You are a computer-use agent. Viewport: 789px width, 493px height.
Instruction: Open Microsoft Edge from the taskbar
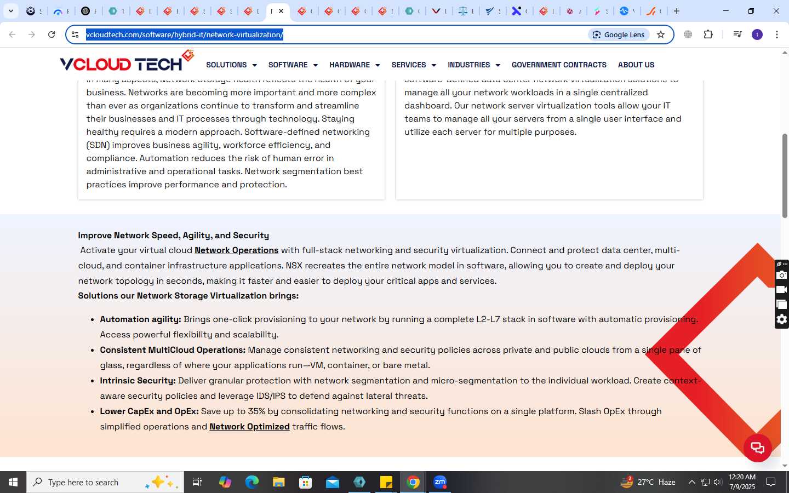(x=252, y=482)
